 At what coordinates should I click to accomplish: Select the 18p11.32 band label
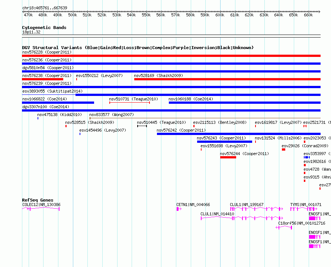pos(31,32)
